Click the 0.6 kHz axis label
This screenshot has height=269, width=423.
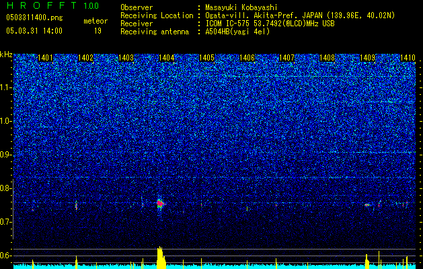(5, 256)
